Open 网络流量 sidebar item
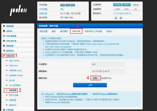The height and width of the screenshot is (111, 157). [18, 46]
